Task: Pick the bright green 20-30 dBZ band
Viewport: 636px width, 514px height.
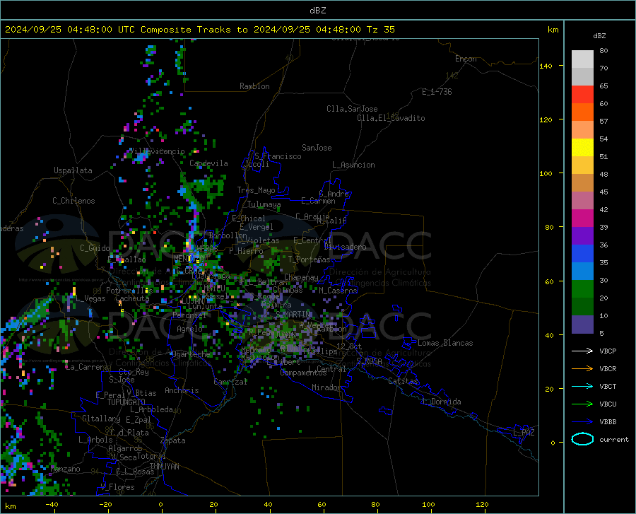Action: click(582, 289)
